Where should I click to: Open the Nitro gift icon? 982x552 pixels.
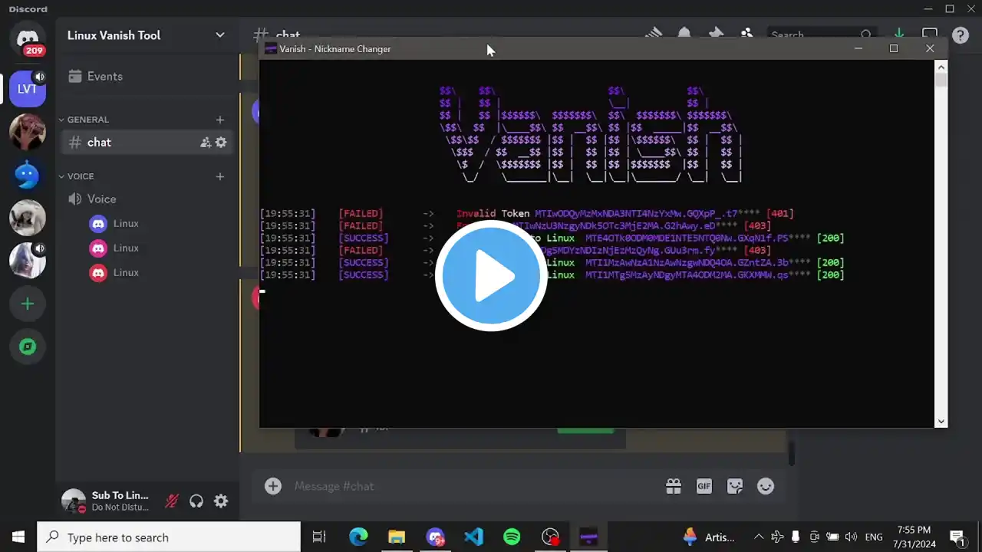click(x=674, y=486)
